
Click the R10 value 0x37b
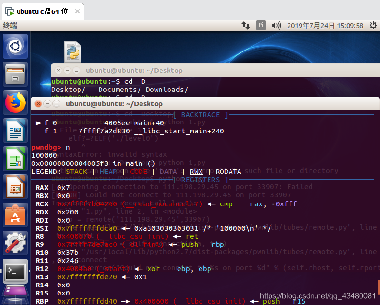pos(68,253)
